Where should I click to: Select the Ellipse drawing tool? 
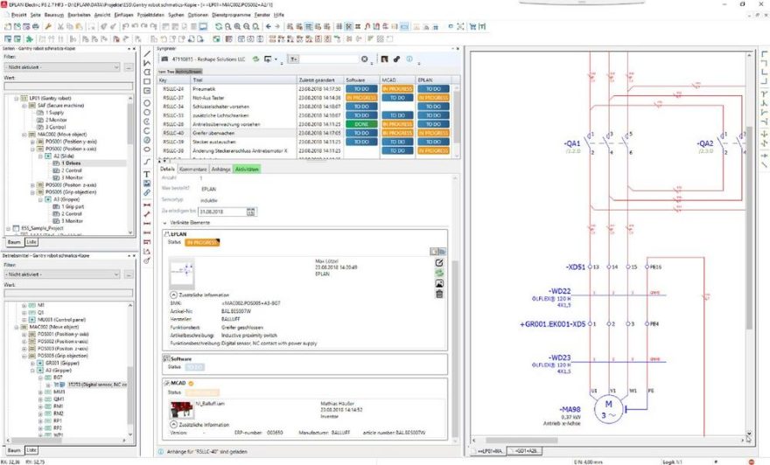point(147,149)
